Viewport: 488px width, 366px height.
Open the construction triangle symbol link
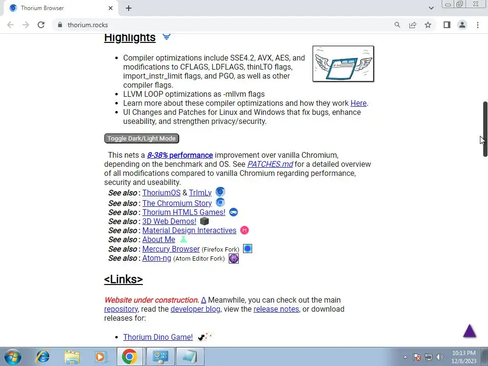coord(203,300)
